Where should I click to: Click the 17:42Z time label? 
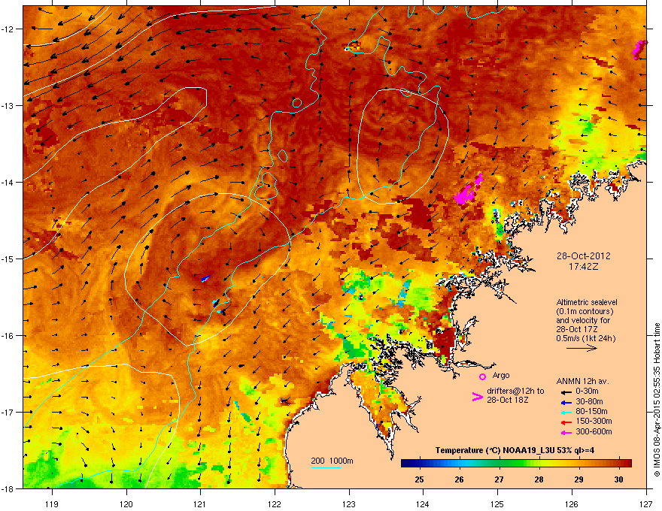[x=584, y=267]
